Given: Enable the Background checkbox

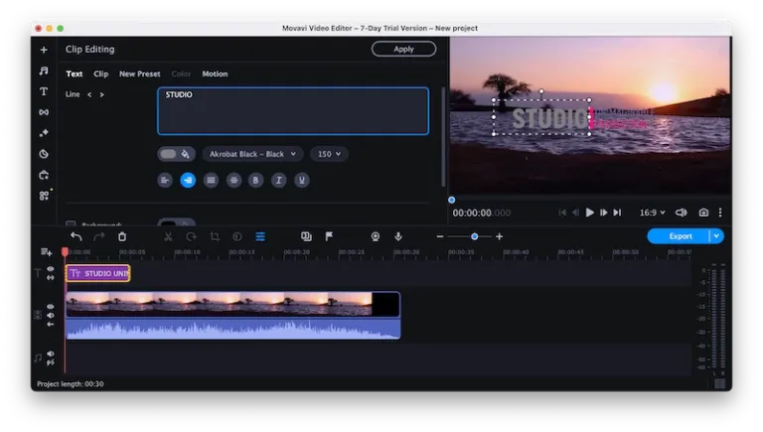Looking at the screenshot, I should [x=71, y=224].
